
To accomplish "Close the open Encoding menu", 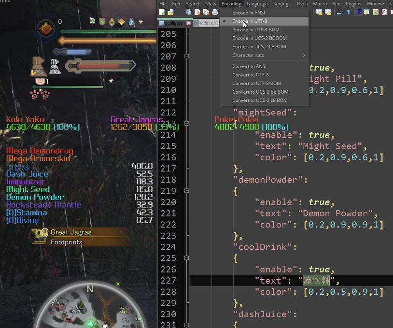I will coord(231,4).
